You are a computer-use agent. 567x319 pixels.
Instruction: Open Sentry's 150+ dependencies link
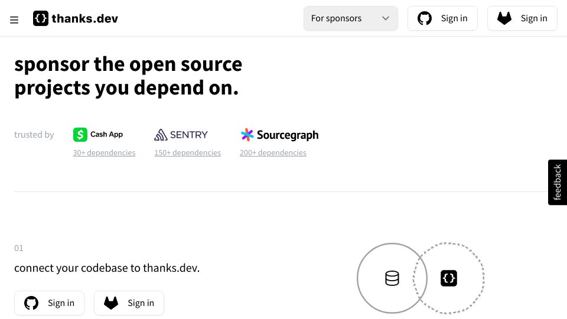coord(187,152)
